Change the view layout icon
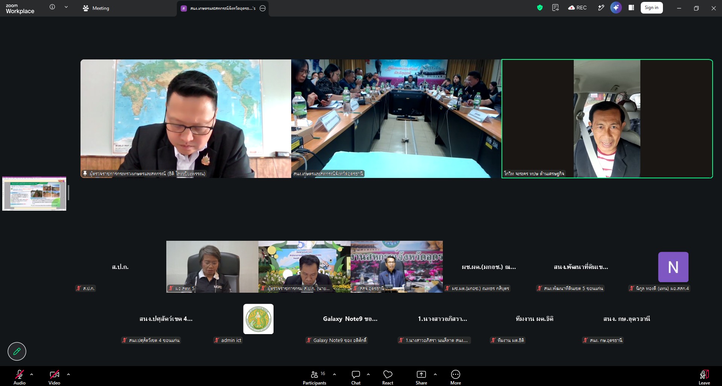The image size is (722, 386). (x=631, y=8)
